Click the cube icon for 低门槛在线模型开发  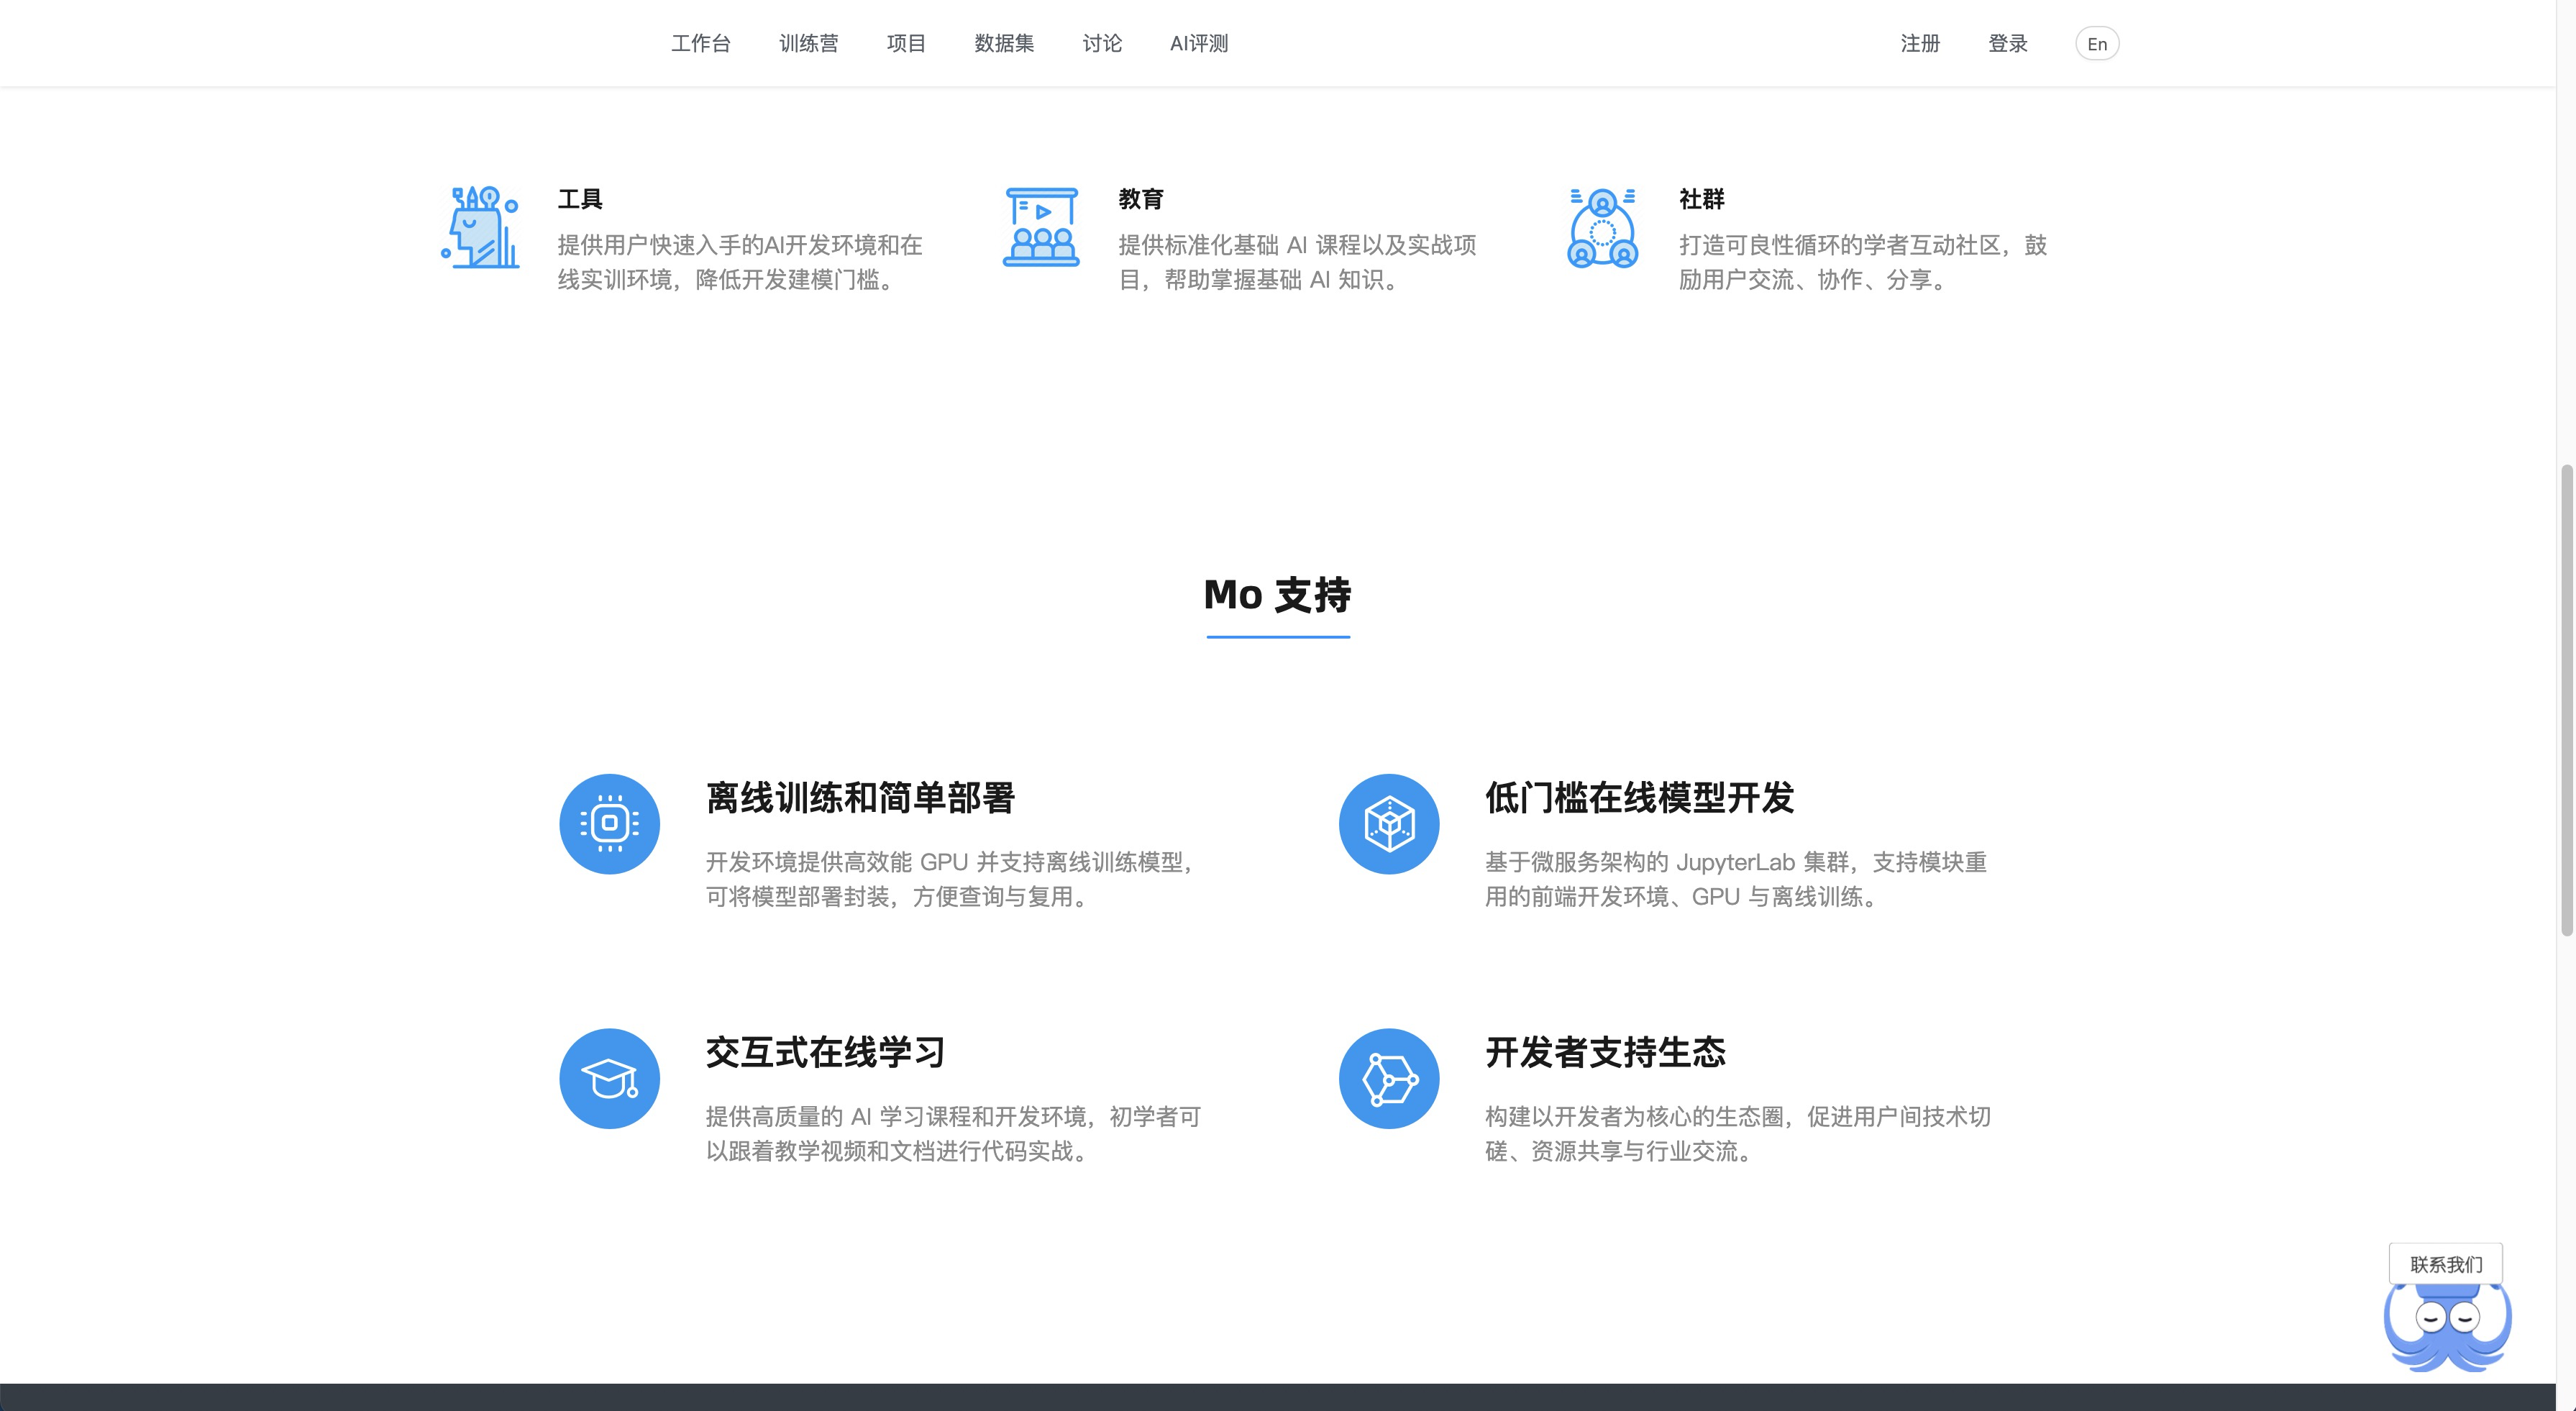point(1389,824)
